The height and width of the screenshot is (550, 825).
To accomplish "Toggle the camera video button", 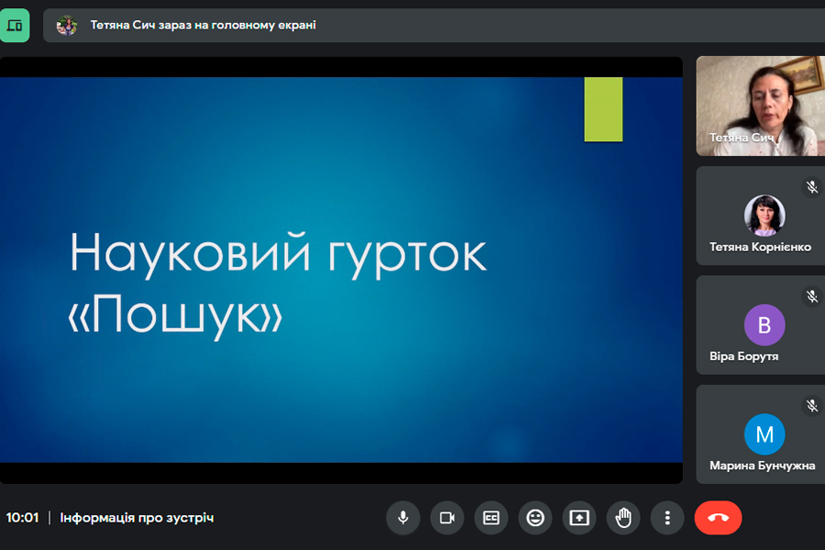I will point(447,518).
